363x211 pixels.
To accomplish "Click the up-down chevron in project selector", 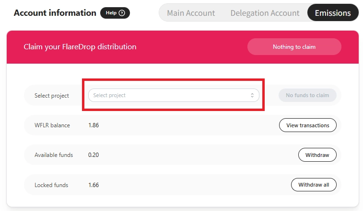I will coord(252,95).
